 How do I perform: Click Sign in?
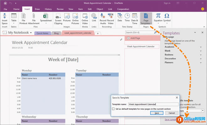point(167,3)
